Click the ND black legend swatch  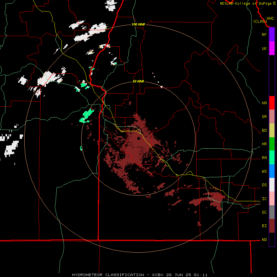click(x=272, y=239)
